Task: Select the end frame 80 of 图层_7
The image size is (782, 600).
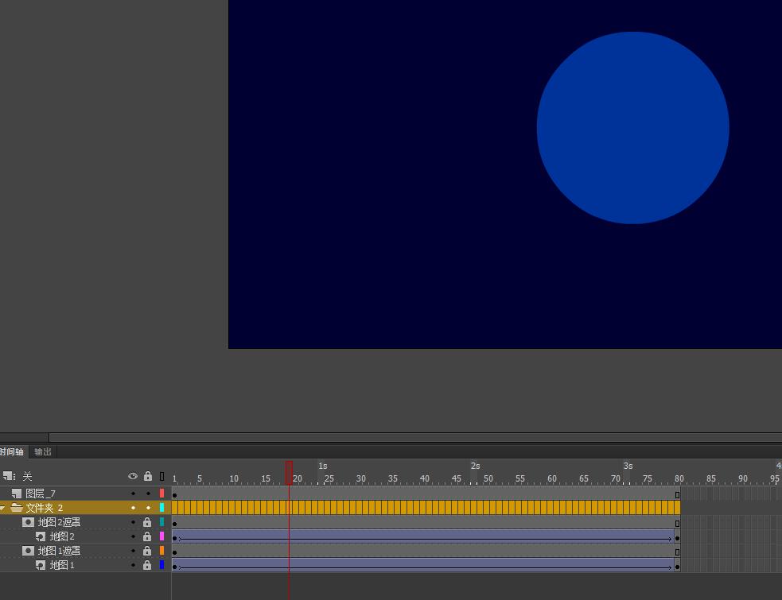Action: pyautogui.click(x=677, y=495)
